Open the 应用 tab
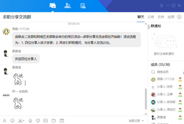This screenshot has width=184, height=124. point(171,17)
